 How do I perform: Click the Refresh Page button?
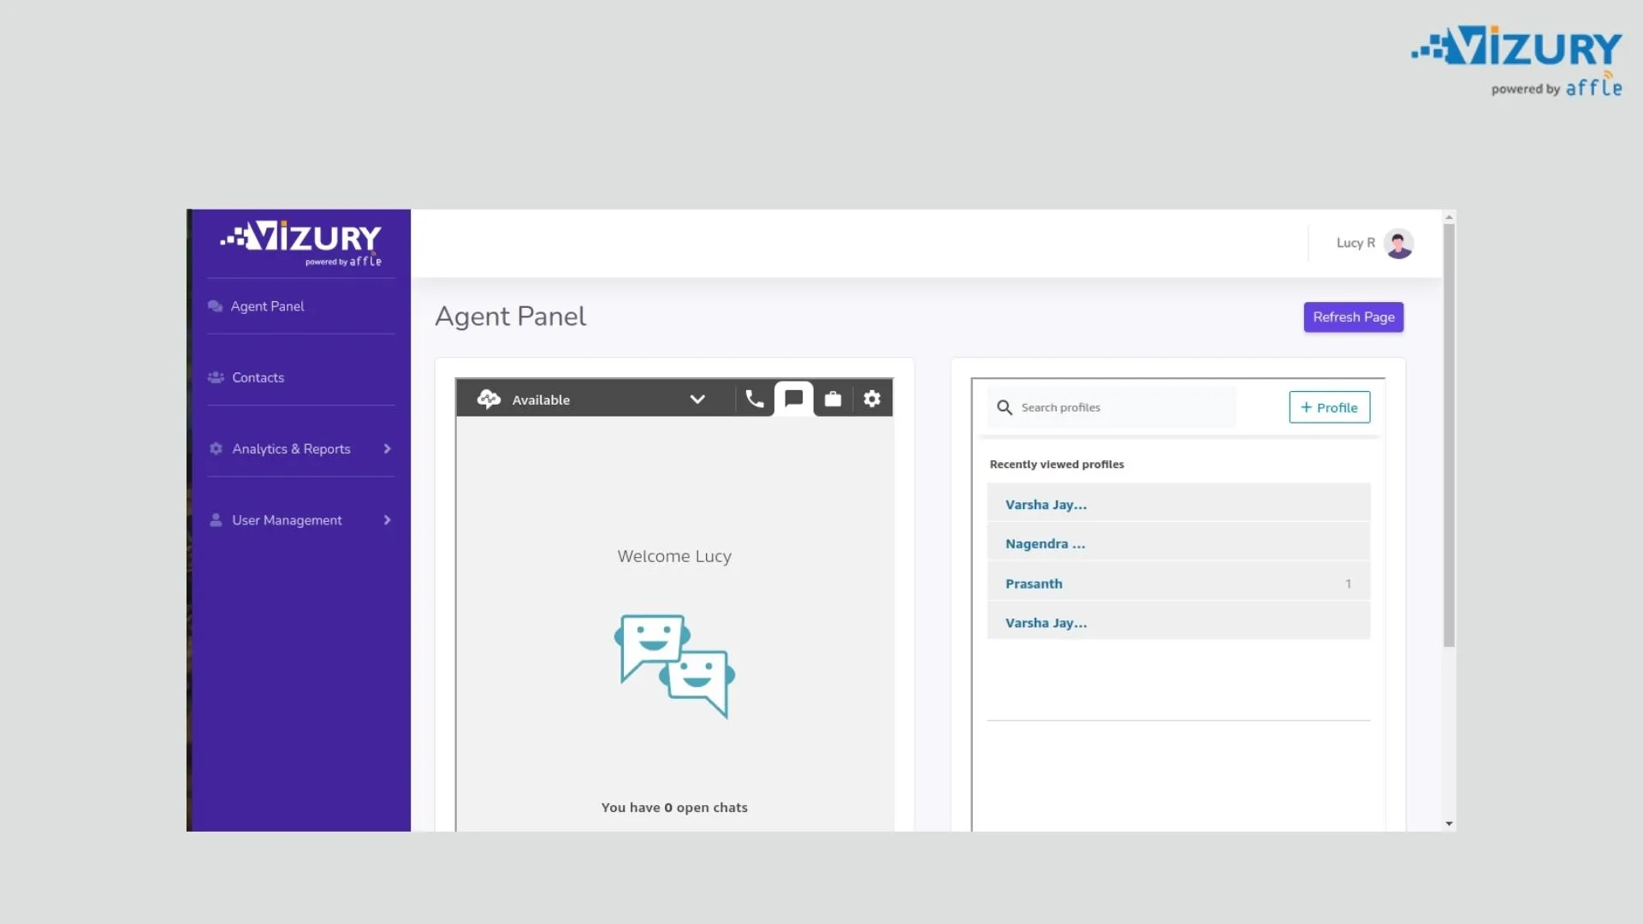click(1354, 317)
